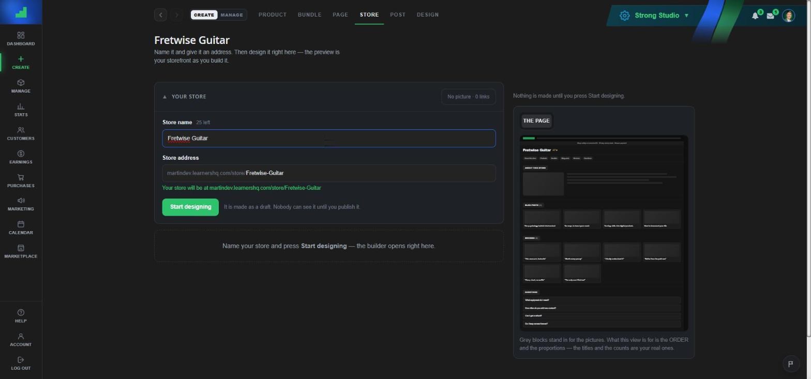Go back with the left chevron button
This screenshot has height=379, width=811.
161,15
